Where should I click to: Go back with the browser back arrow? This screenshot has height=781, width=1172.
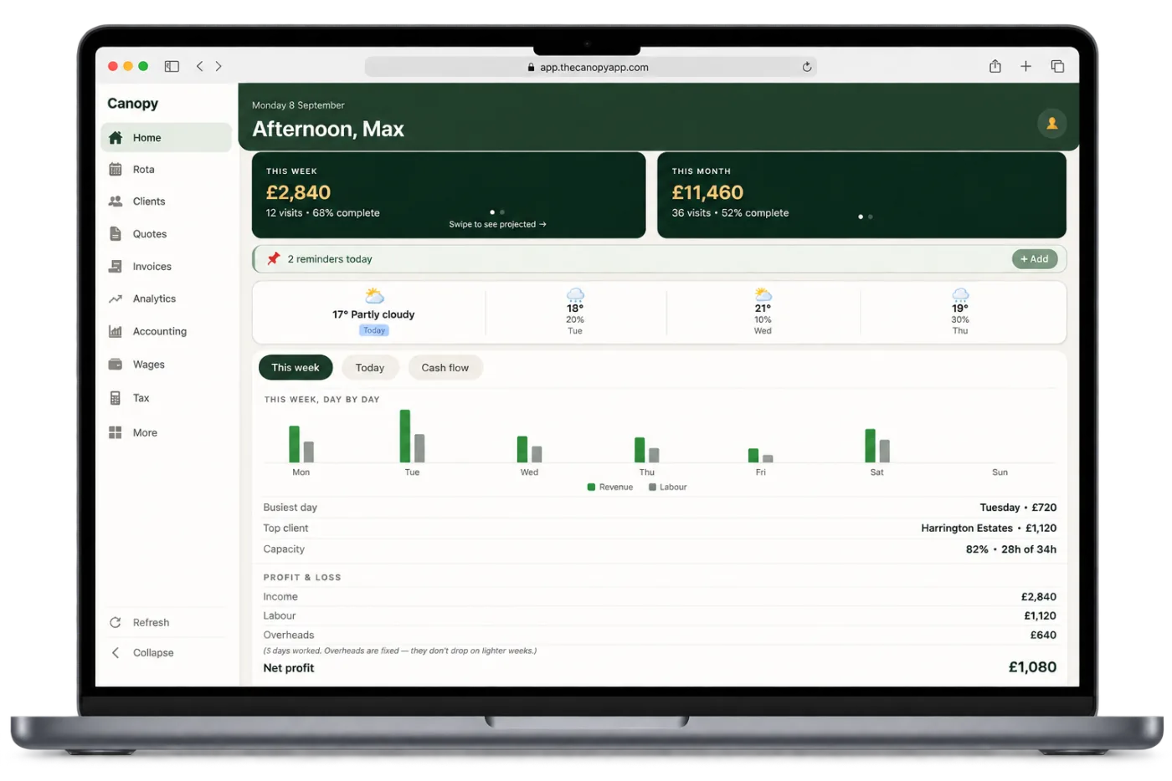199,66
